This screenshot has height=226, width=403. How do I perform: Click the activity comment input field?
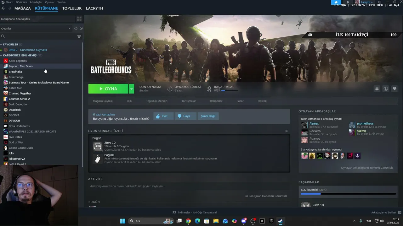(189, 186)
